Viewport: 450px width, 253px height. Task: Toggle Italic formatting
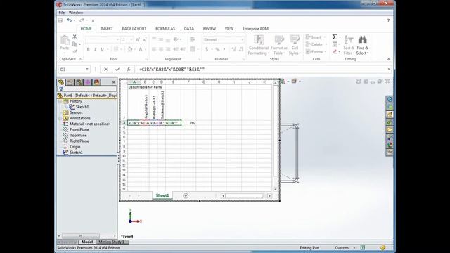click(x=96, y=49)
